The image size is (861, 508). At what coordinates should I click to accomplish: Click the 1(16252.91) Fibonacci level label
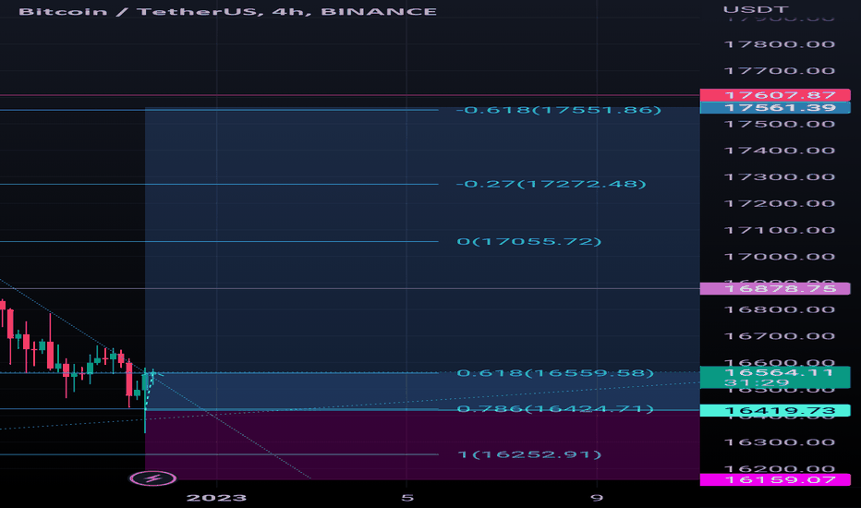click(x=528, y=454)
